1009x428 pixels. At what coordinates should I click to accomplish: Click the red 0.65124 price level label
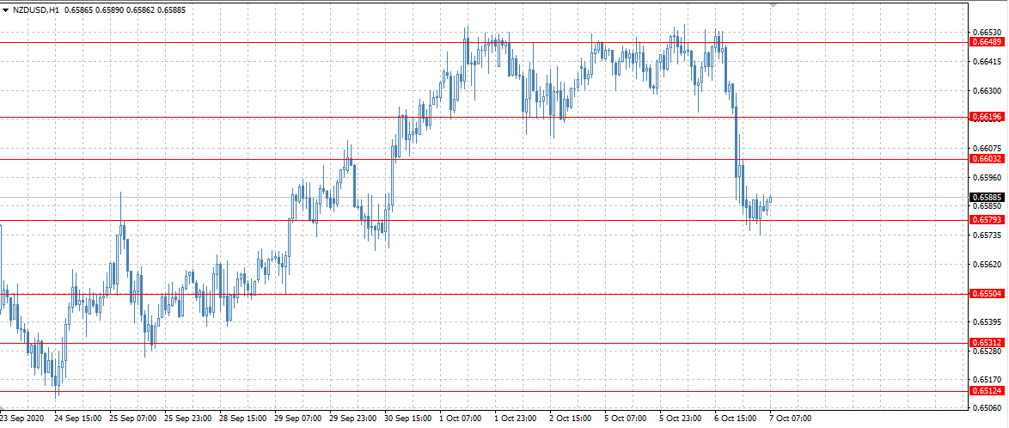tap(988, 391)
